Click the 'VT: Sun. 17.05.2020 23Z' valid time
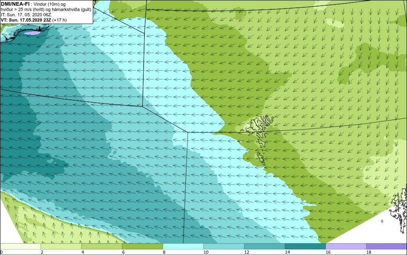The height and width of the screenshot is (255, 407). [26, 20]
